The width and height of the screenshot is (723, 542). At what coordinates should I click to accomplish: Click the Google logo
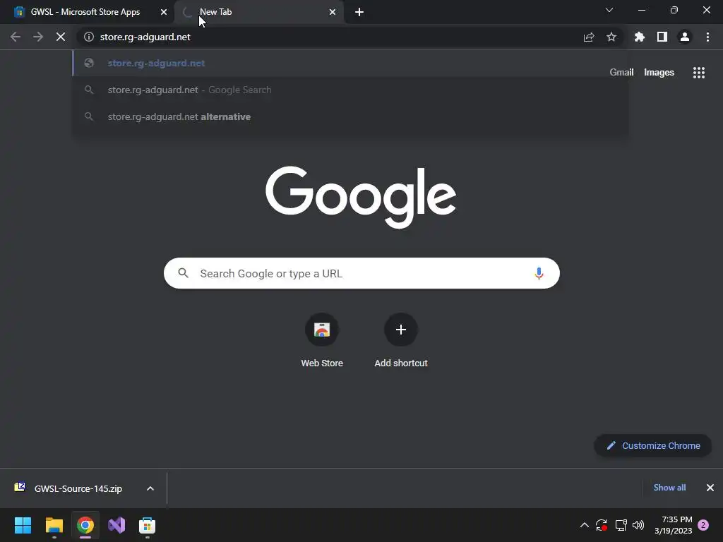[361, 197]
